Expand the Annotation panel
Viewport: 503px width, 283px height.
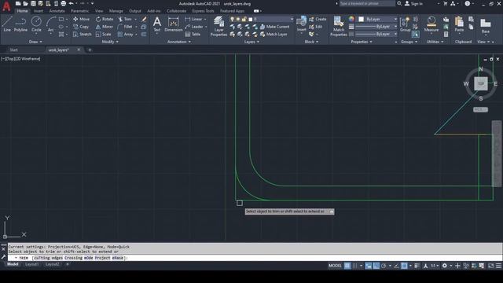[x=179, y=42]
